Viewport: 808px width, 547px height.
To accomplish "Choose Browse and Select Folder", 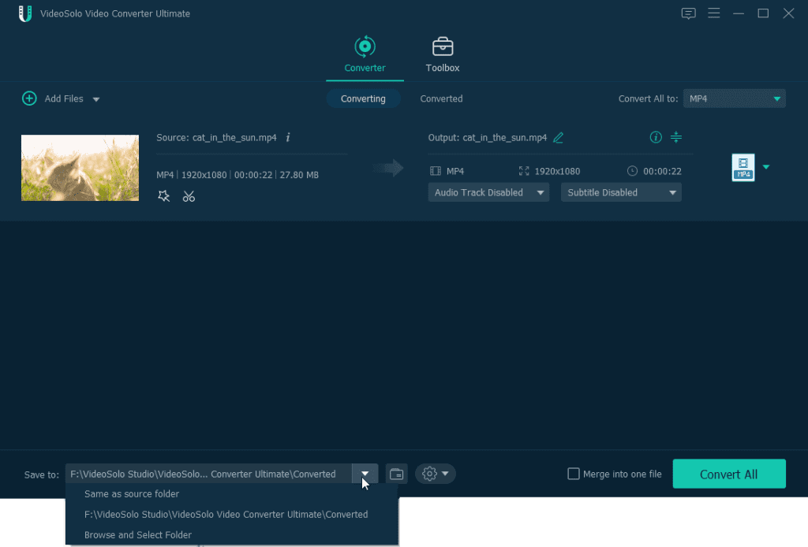I will pyautogui.click(x=232, y=534).
